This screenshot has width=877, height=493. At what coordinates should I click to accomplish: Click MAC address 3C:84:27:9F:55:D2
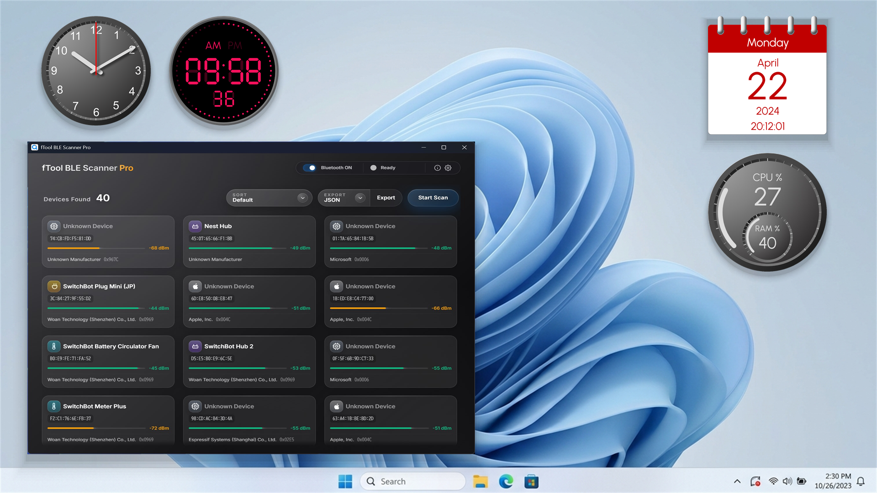click(70, 299)
